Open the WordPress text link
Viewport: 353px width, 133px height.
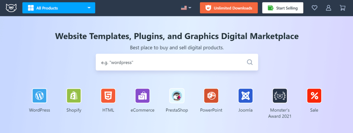coord(39,110)
